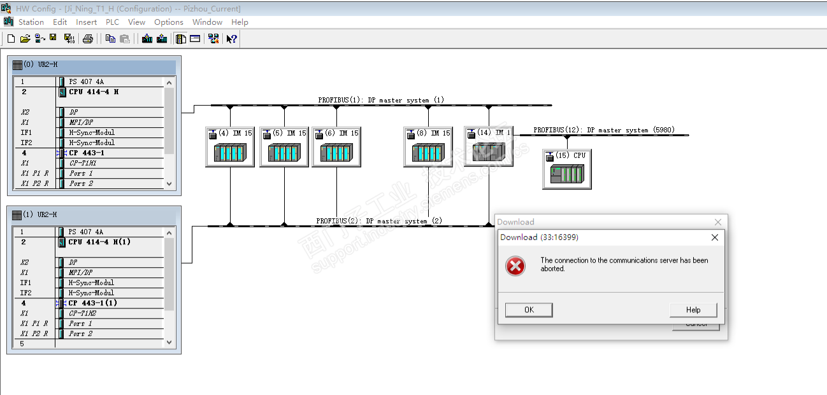This screenshot has height=395, width=827.
Task: Click scroll up arrow in rack (1)
Action: 169,232
